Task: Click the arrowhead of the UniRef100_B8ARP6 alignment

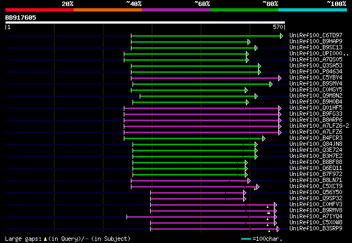Action: point(280,121)
